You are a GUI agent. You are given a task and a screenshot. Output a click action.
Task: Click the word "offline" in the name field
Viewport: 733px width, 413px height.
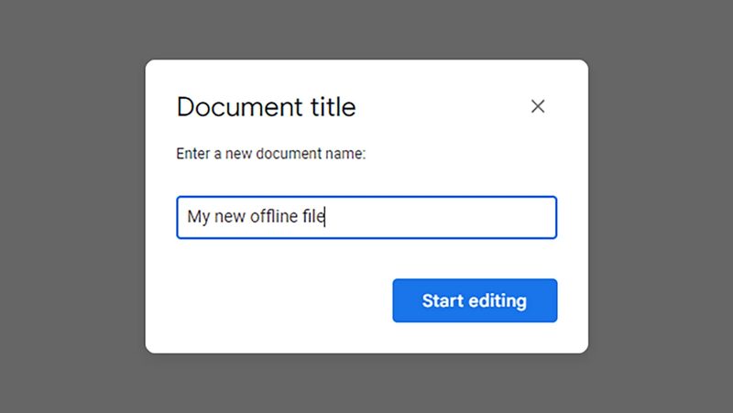tap(274, 217)
